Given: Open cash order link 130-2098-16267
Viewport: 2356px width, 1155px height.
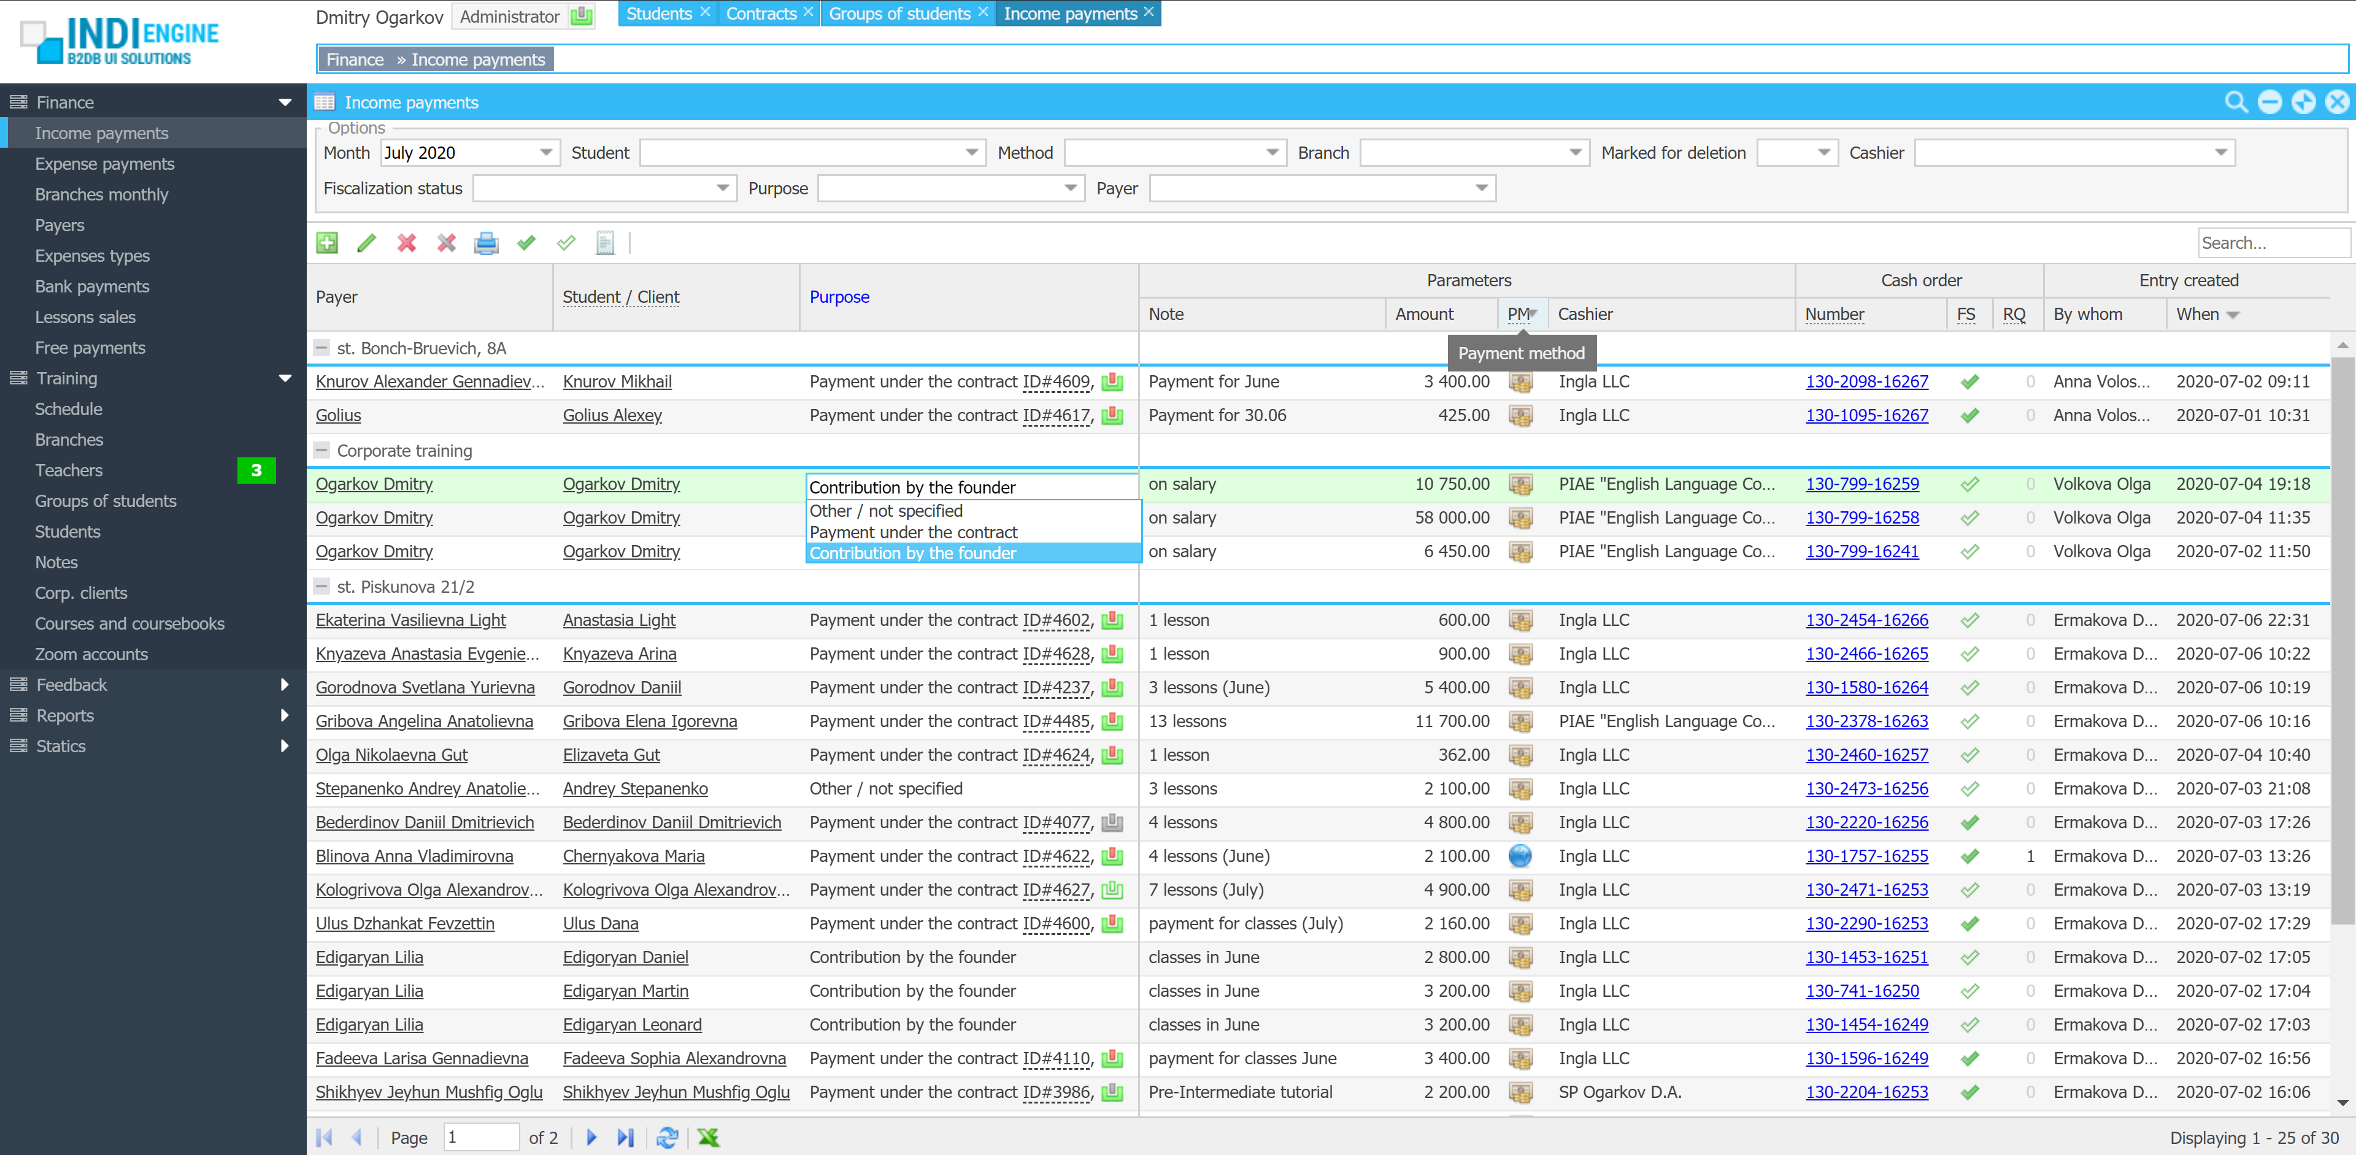Looking at the screenshot, I should [x=1866, y=382].
